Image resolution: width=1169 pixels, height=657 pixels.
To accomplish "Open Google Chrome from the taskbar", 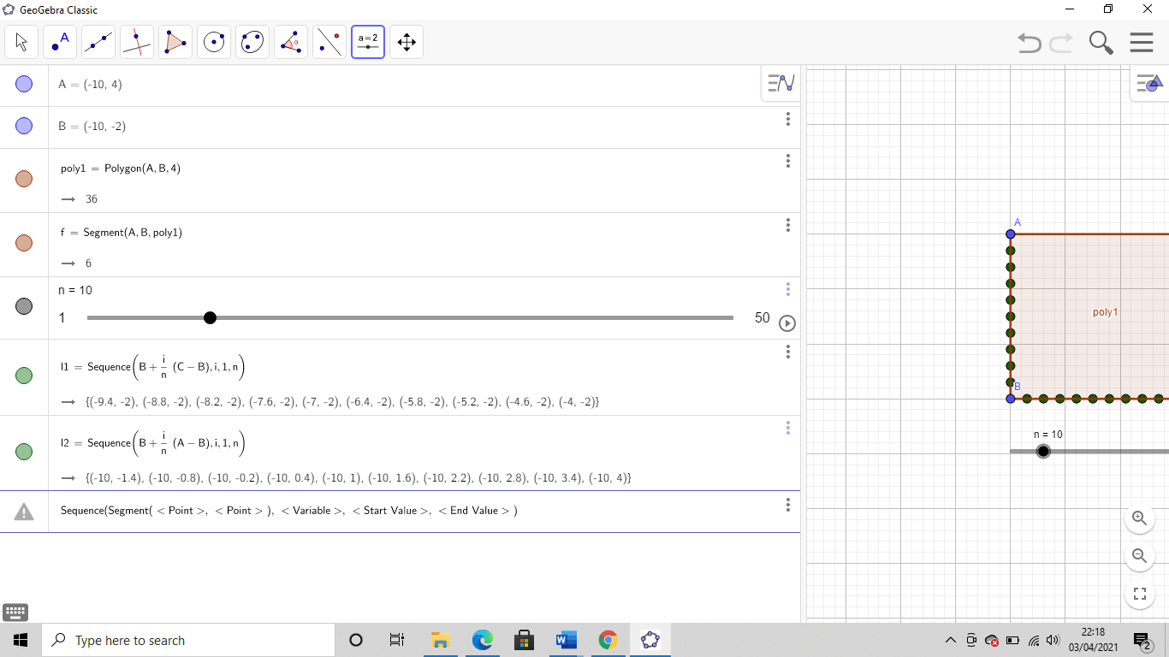I will [608, 640].
